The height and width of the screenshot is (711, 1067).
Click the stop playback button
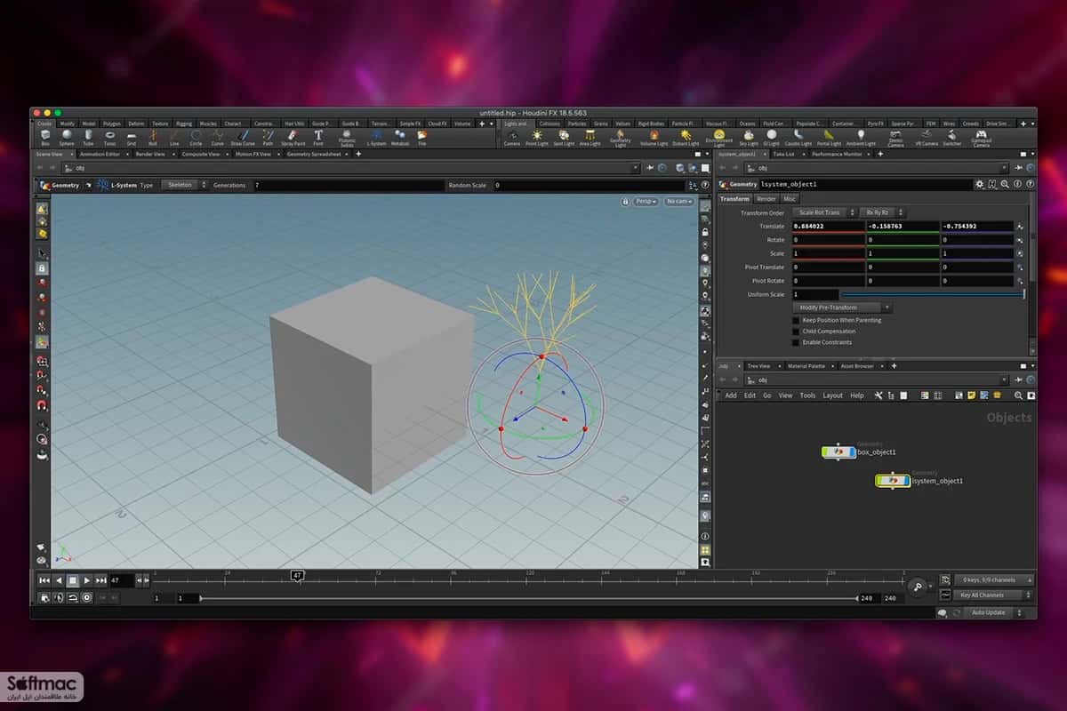click(x=73, y=580)
